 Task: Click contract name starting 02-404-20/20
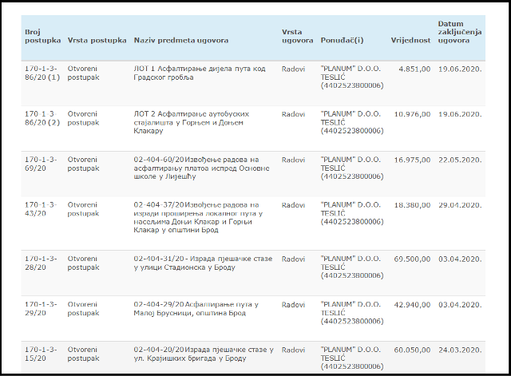(204, 354)
